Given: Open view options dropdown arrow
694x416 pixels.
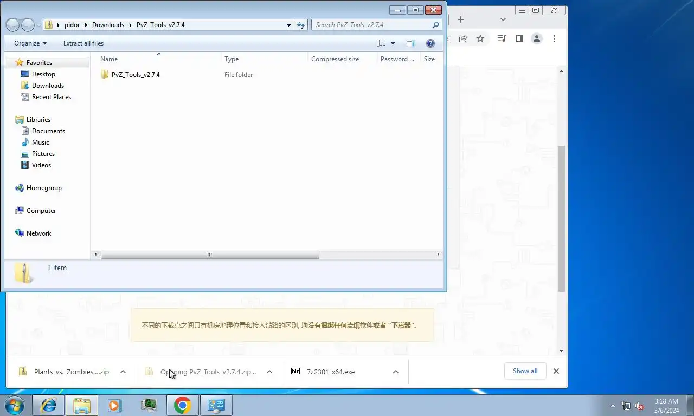Looking at the screenshot, I should pos(393,43).
